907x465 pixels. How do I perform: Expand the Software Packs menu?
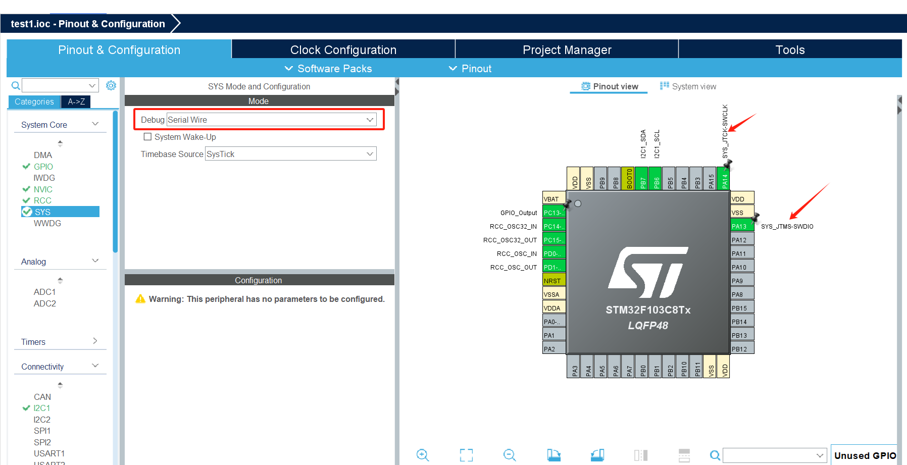coord(328,68)
